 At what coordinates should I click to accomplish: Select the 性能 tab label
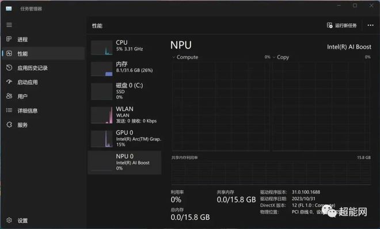(22, 54)
